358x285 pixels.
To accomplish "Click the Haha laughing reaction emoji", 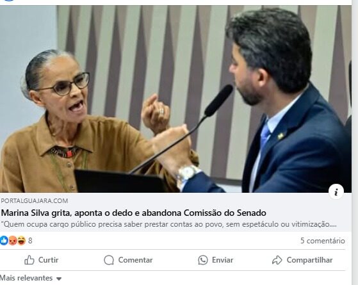I will click(21, 240).
